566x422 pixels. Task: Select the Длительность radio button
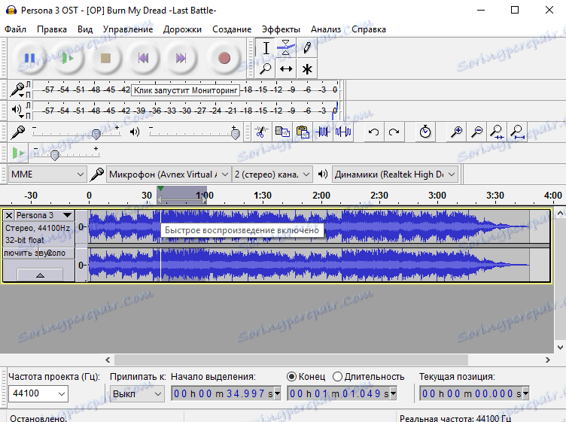[x=337, y=376]
